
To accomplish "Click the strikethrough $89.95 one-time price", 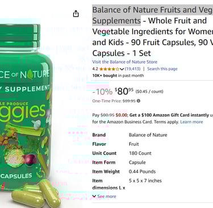I will [x=129, y=101].
